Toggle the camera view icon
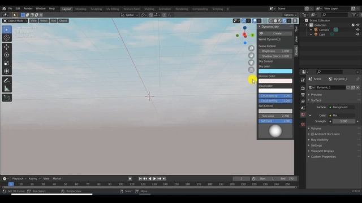This screenshot has width=362, height=203. pos(251,63)
